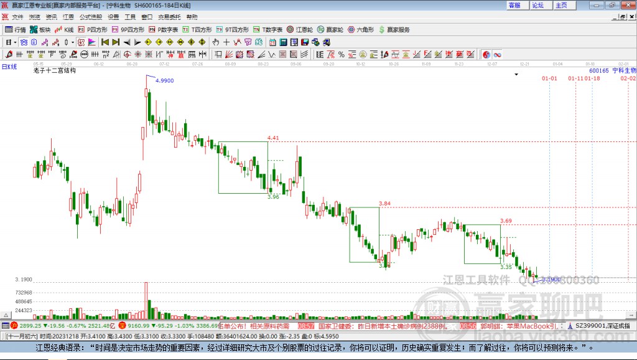Image resolution: width=637 pixels, height=360 pixels.
Task: Click the blue infinity loop icon
Action: click(x=497, y=55)
